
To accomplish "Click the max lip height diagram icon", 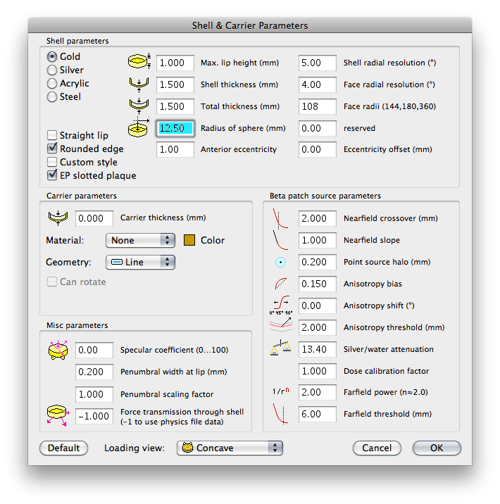I will (139, 61).
